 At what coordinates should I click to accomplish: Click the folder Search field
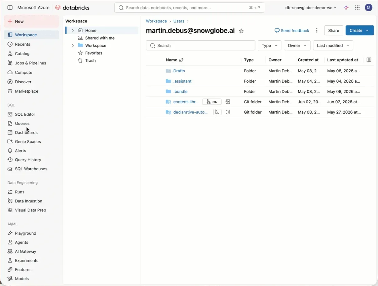[x=201, y=45]
